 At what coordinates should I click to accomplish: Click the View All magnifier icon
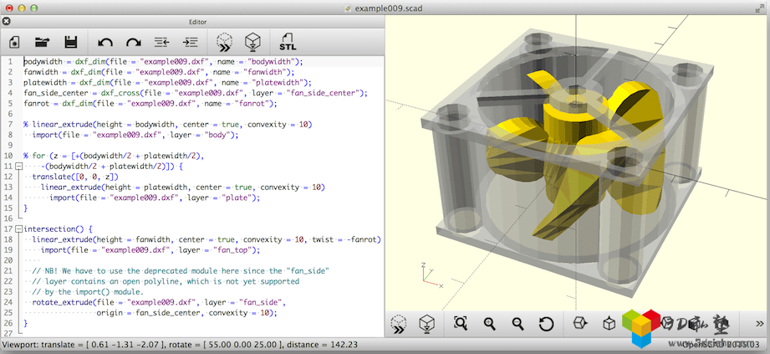point(461,324)
